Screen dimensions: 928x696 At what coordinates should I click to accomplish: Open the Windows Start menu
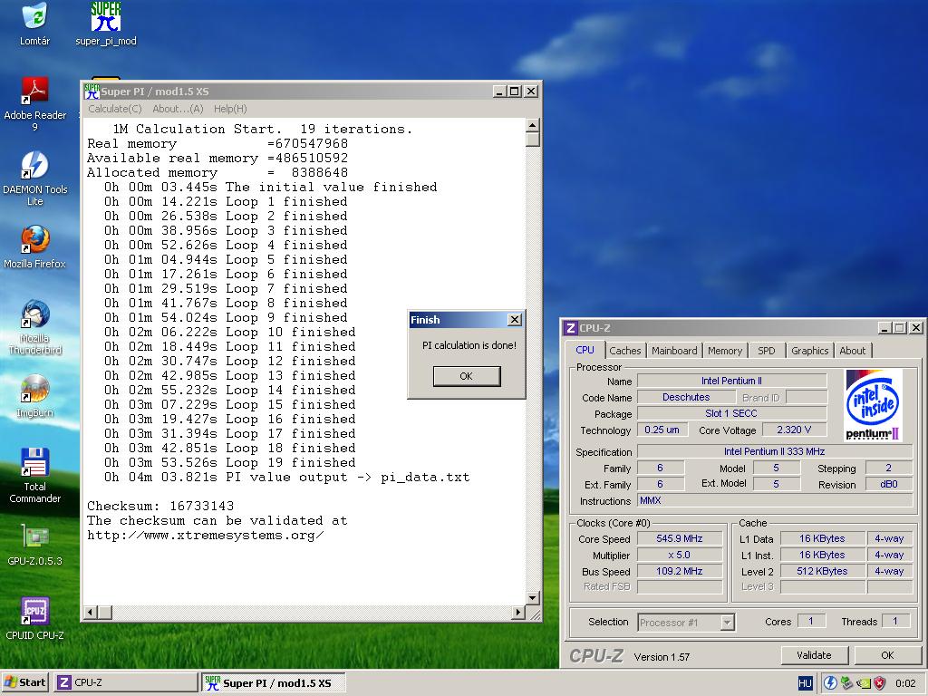tap(24, 682)
